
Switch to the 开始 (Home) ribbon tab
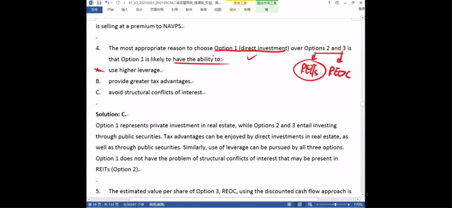pos(110,10)
